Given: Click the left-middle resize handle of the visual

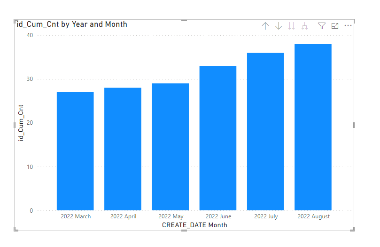Looking at the screenshot, I should pos(15,125).
